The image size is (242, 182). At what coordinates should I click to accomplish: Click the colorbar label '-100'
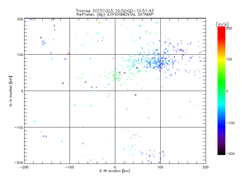click(x=230, y=123)
